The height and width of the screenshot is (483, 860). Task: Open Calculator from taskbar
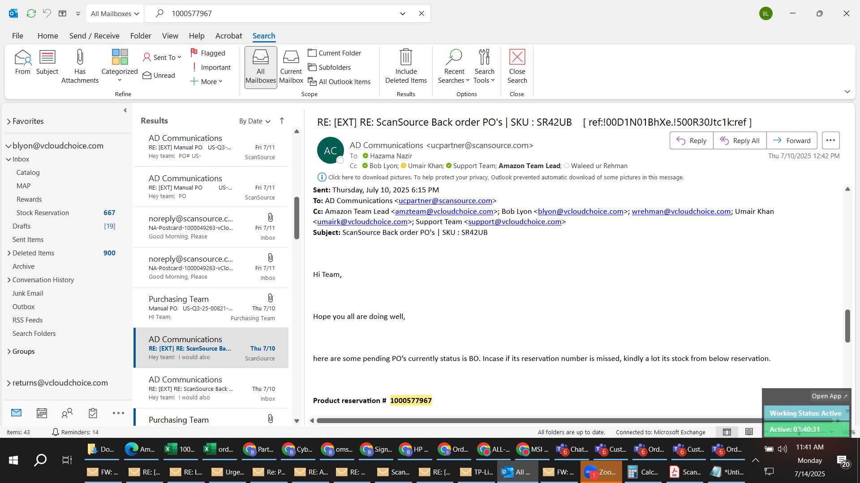pos(643,472)
